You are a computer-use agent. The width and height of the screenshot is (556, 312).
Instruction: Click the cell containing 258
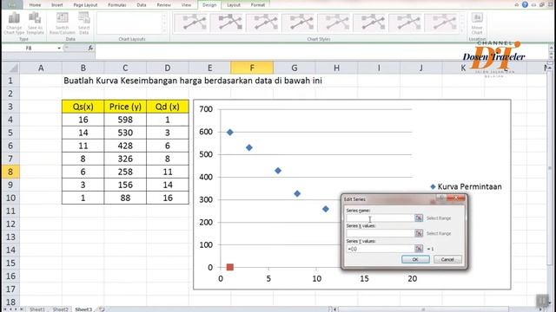[x=125, y=172]
